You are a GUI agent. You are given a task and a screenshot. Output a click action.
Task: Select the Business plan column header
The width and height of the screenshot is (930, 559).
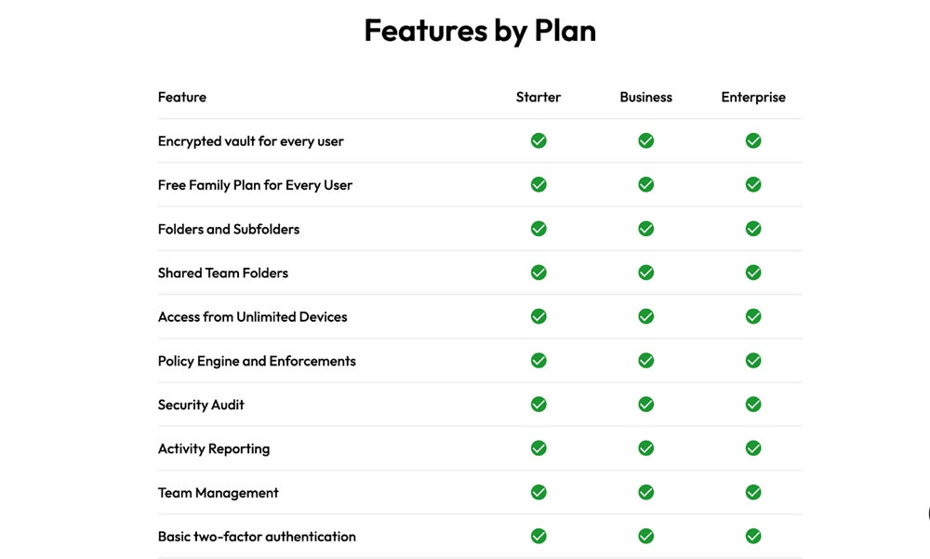point(645,97)
